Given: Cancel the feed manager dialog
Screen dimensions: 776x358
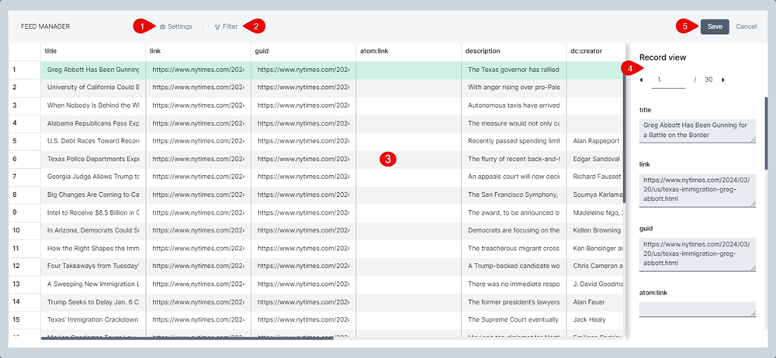Looking at the screenshot, I should tap(746, 26).
